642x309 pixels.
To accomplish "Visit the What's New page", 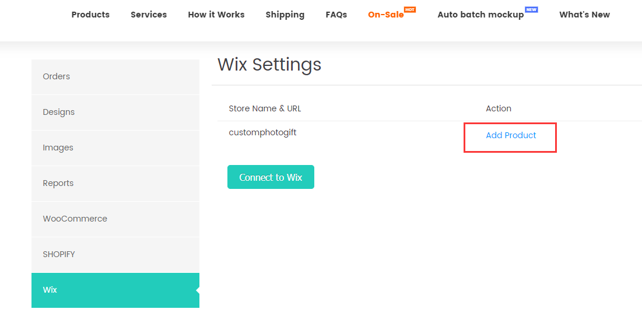I will tap(584, 15).
